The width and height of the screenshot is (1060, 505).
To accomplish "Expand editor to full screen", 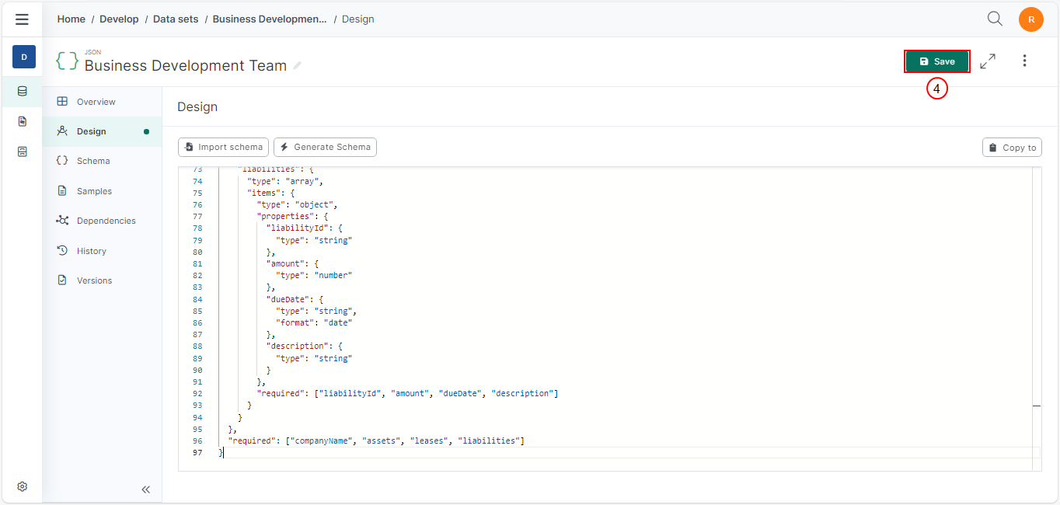I will pyautogui.click(x=988, y=61).
